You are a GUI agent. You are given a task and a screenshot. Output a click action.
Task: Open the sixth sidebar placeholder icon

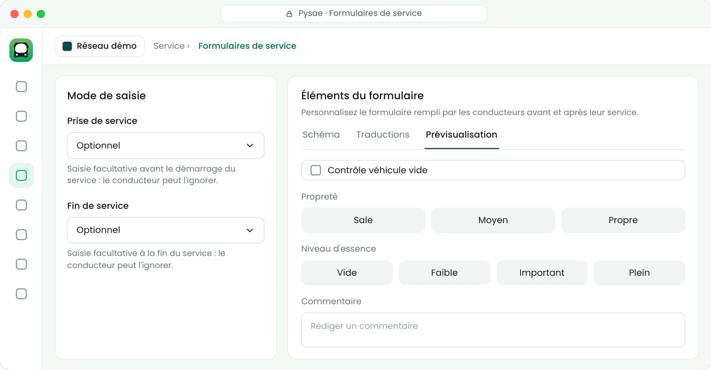click(x=21, y=234)
